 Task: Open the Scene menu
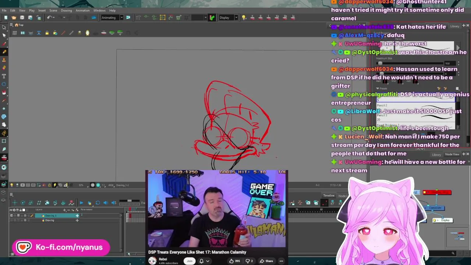tap(53, 10)
